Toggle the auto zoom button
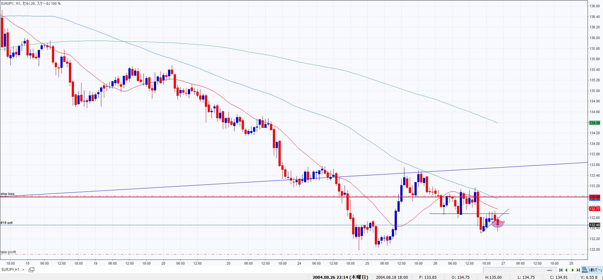 pos(596,270)
